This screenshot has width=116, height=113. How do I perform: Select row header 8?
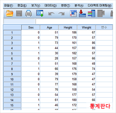click(12, 69)
